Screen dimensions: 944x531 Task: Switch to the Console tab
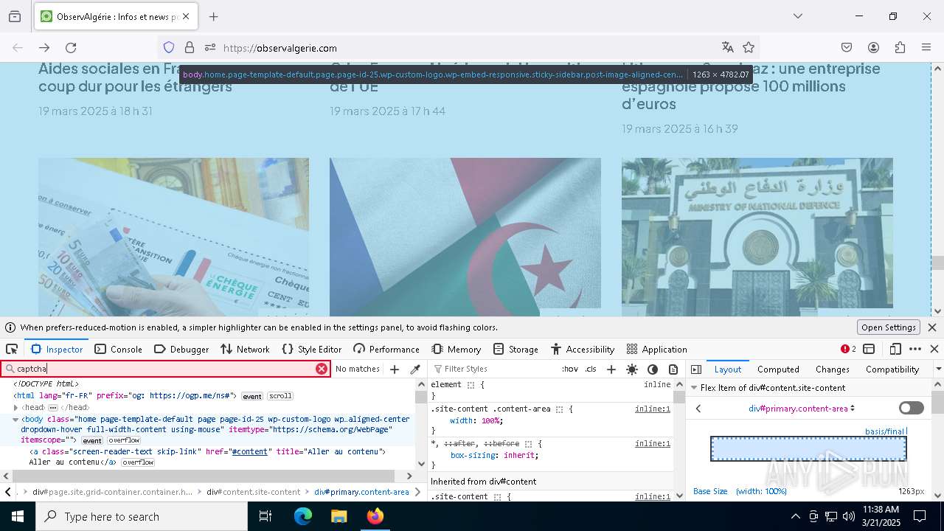[x=118, y=349]
